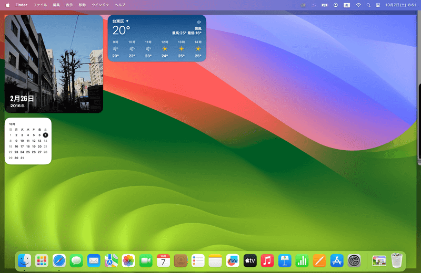Open Reminders in the Dock
Image resolution: width=421 pixels, height=273 pixels.
pos(198,260)
